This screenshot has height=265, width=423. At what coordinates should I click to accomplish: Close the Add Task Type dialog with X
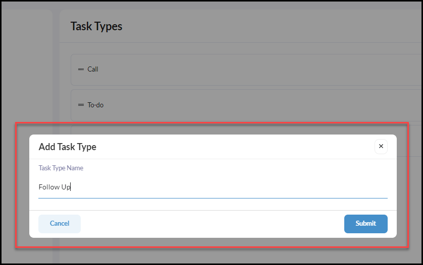click(x=381, y=146)
